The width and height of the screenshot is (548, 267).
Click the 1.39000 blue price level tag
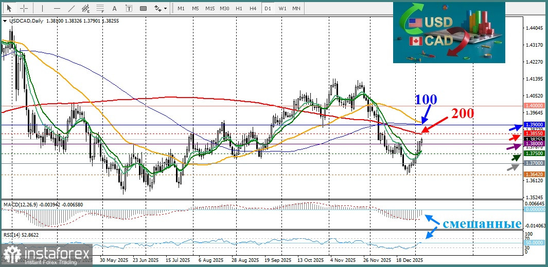(535, 124)
